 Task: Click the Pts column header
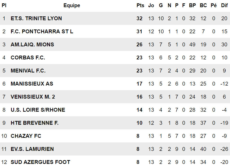[x=140, y=5]
